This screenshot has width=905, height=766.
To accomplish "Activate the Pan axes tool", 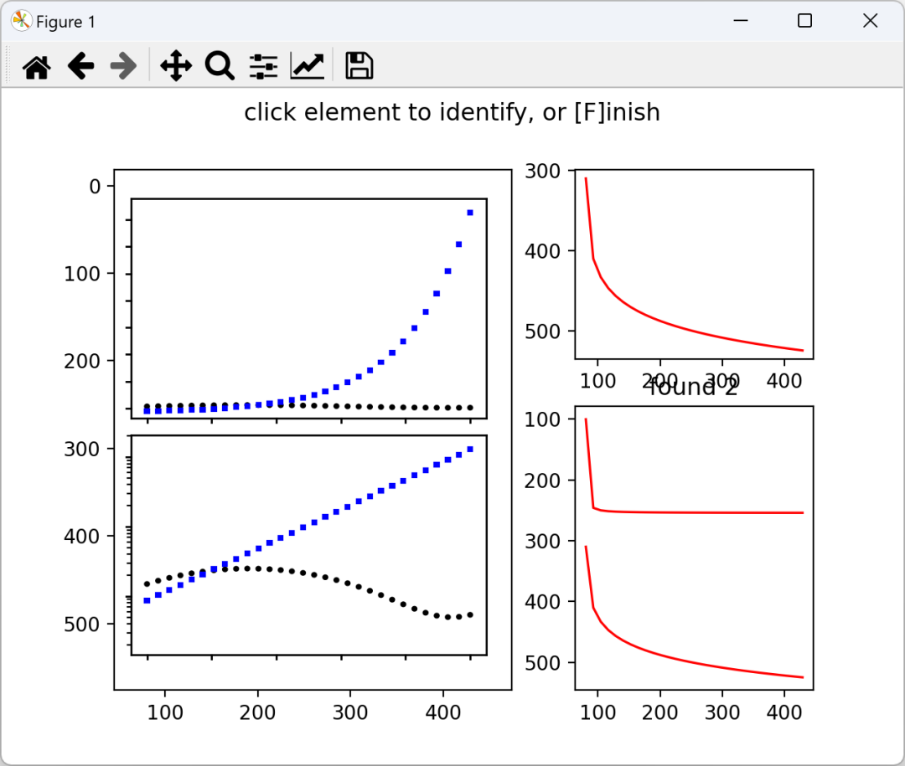I will 175,66.
